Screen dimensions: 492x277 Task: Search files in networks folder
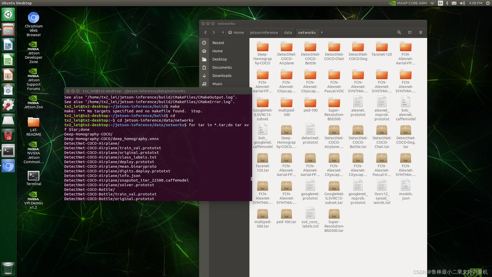(x=399, y=32)
